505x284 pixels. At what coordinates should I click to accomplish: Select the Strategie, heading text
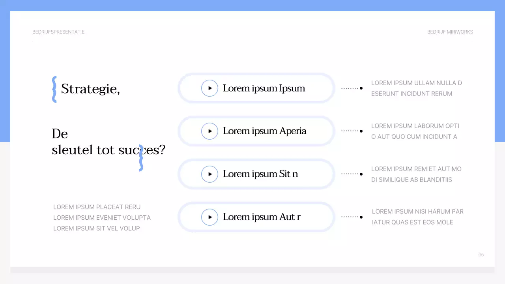(90, 89)
